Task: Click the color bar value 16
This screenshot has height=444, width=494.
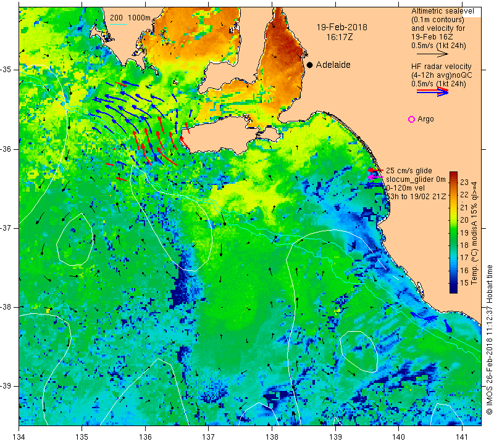Action: tap(464, 270)
